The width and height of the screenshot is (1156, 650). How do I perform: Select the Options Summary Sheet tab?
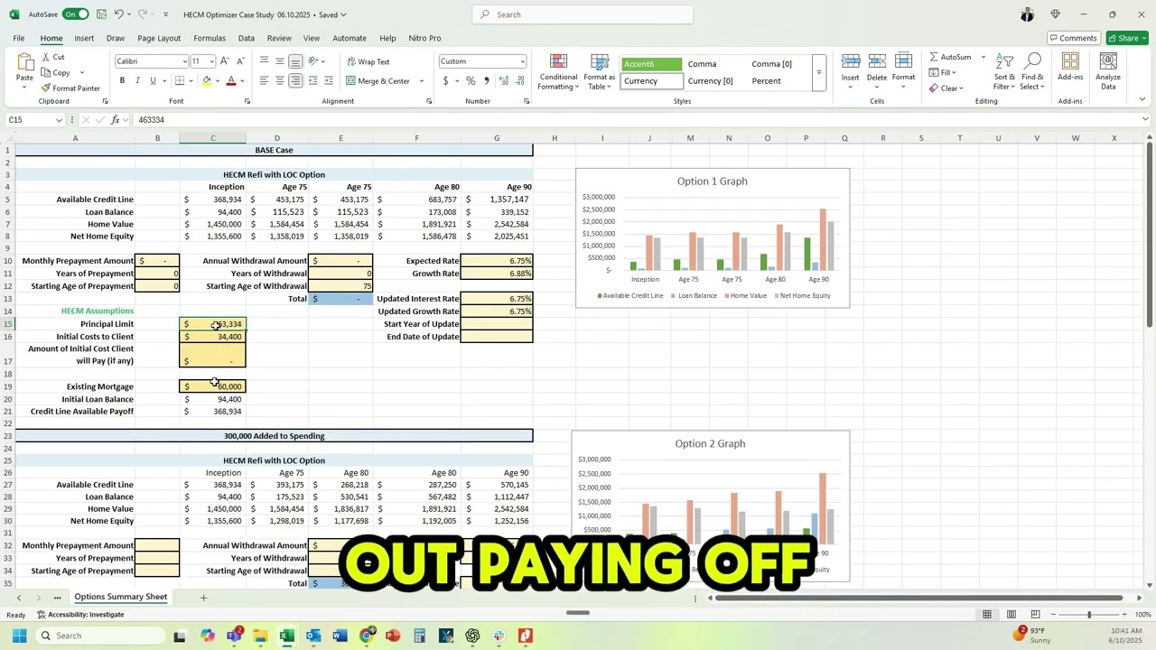(x=120, y=597)
